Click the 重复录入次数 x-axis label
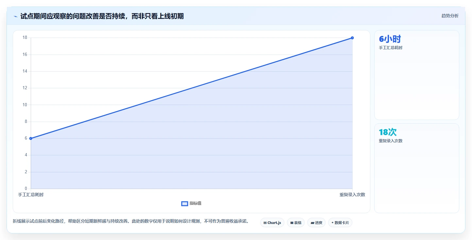472x240 pixels. pos(352,195)
